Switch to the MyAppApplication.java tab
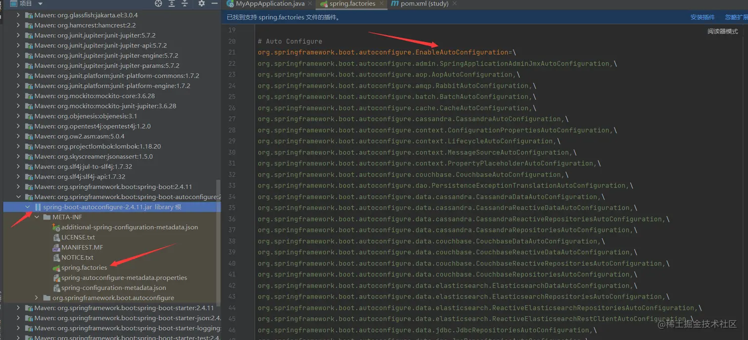 point(270,3)
